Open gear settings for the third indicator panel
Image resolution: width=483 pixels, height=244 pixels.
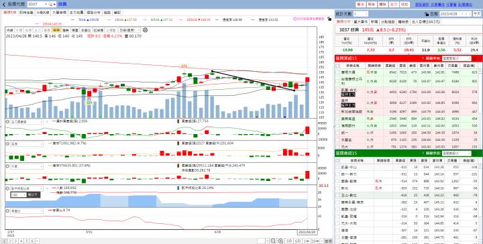(7, 166)
